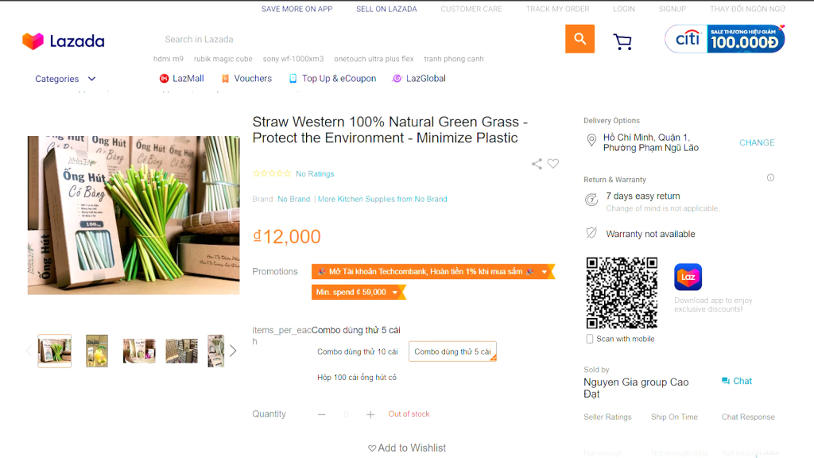814x458 pixels.
Task: Open the shopping cart
Action: tap(622, 41)
